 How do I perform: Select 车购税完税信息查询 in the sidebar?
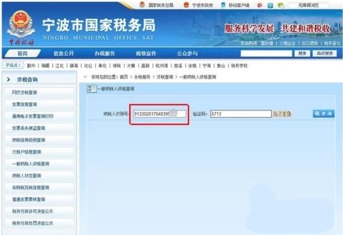[39, 187]
